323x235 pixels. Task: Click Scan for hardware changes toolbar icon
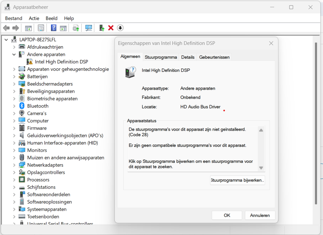point(89,28)
